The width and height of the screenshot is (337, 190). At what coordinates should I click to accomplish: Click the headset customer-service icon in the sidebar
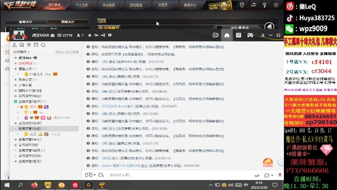[x=21, y=45]
